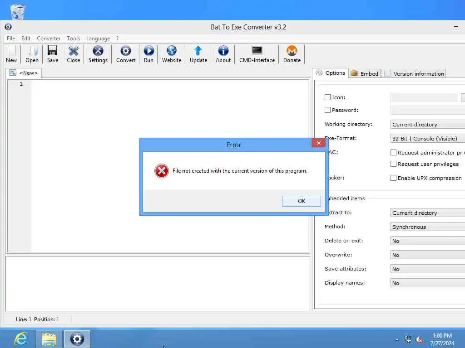Open the File menu
This screenshot has height=348, width=465.
11,39
